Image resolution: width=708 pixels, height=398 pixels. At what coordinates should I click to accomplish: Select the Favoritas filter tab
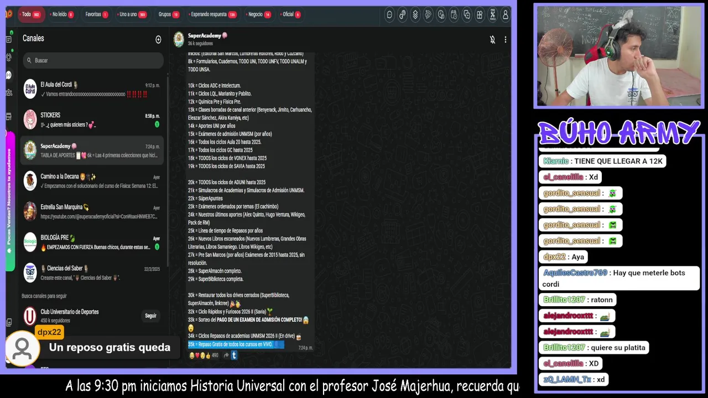(96, 14)
